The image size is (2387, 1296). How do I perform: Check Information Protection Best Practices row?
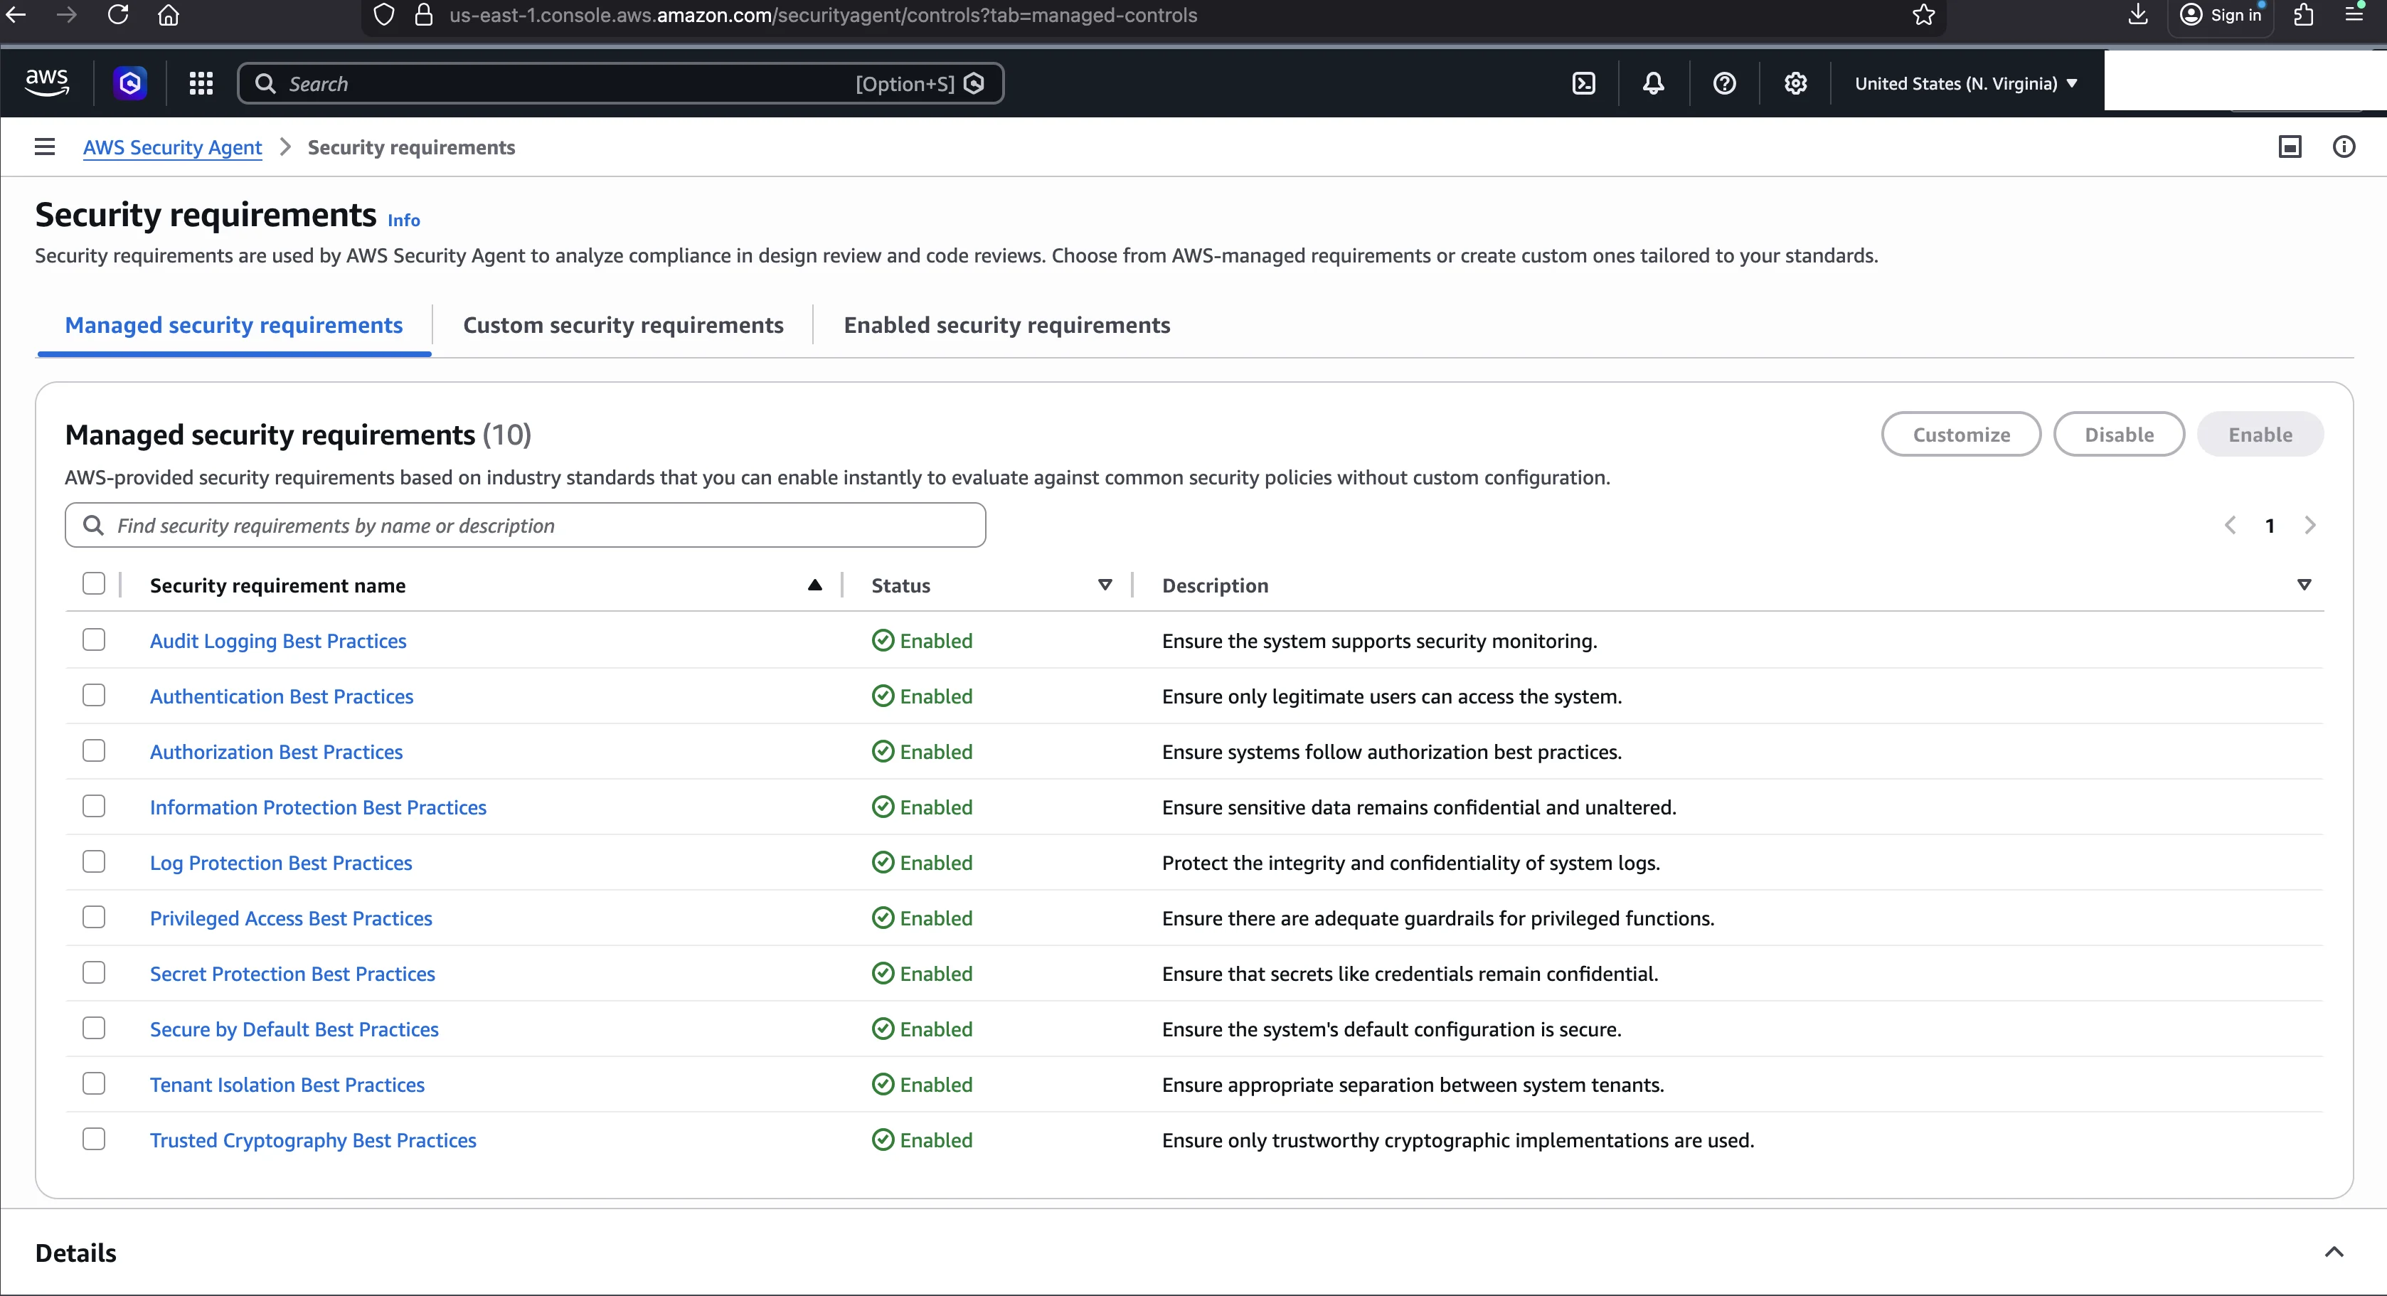pyautogui.click(x=94, y=807)
